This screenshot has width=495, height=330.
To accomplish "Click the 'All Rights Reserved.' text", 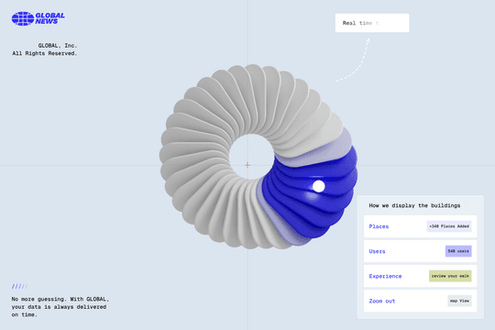I will [45, 53].
